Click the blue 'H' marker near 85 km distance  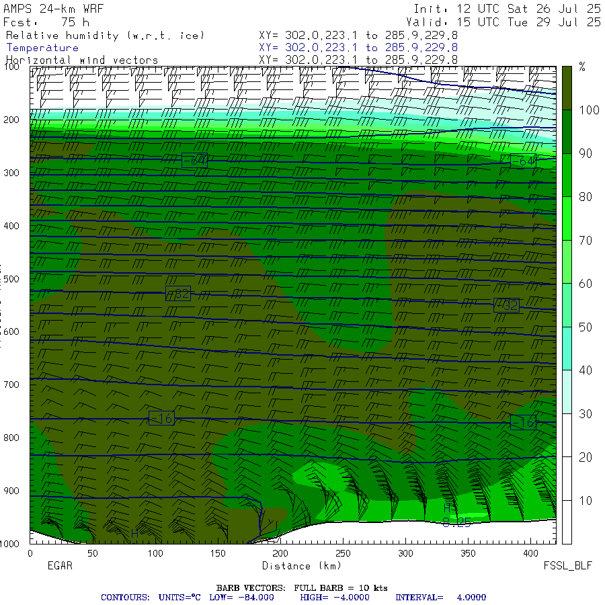click(x=134, y=534)
